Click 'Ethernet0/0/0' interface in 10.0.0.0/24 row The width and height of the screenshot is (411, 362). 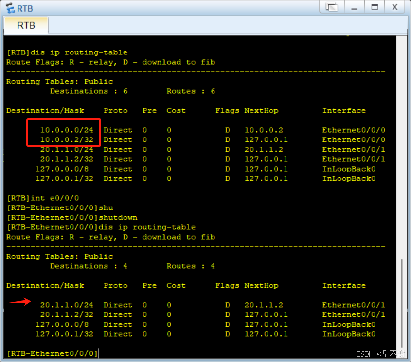point(354,130)
